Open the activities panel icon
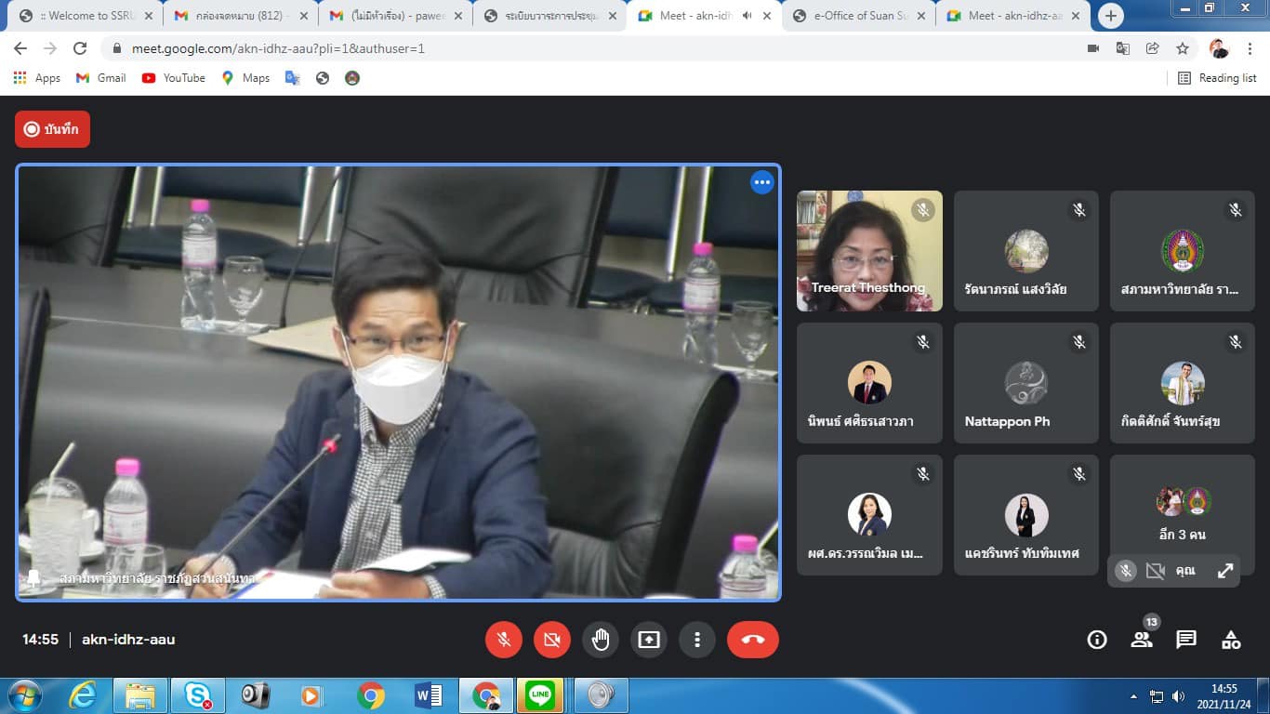 1231,640
